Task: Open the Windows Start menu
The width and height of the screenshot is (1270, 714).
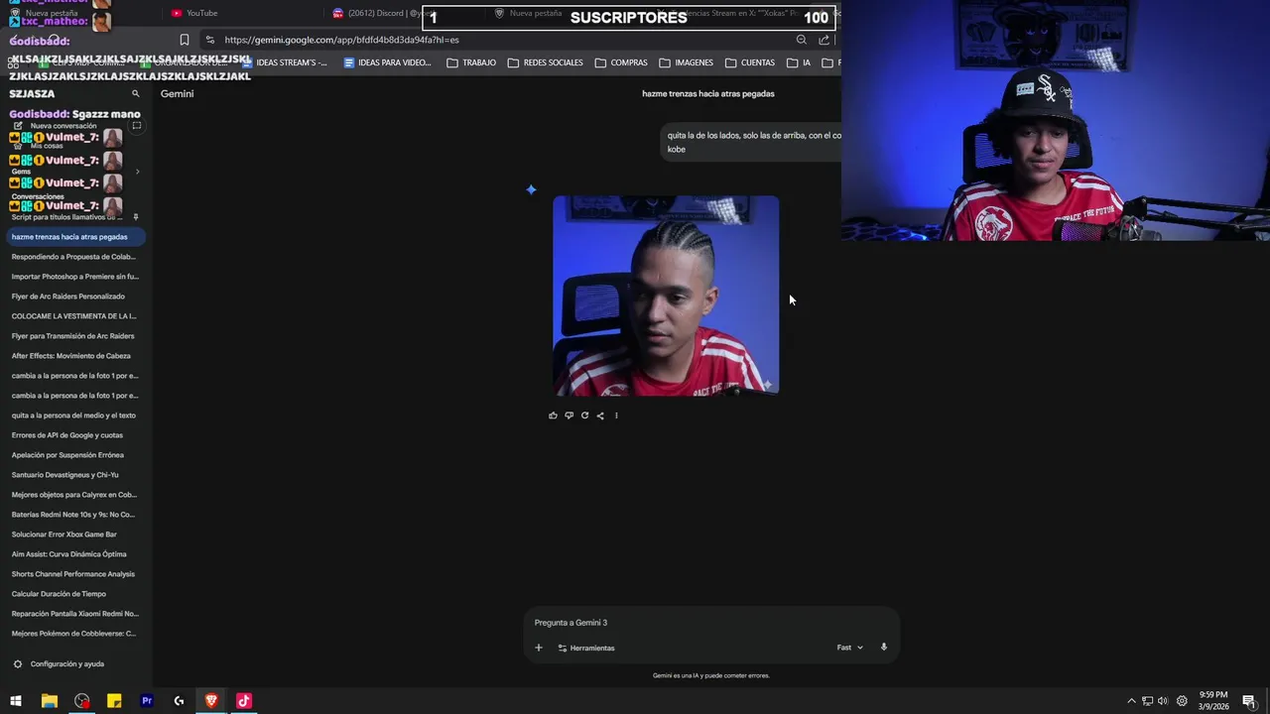Action: click(x=16, y=701)
